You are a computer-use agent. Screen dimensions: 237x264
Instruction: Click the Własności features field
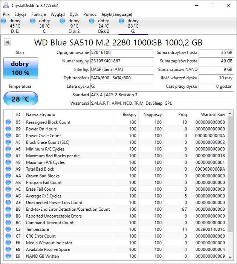click(x=162, y=103)
